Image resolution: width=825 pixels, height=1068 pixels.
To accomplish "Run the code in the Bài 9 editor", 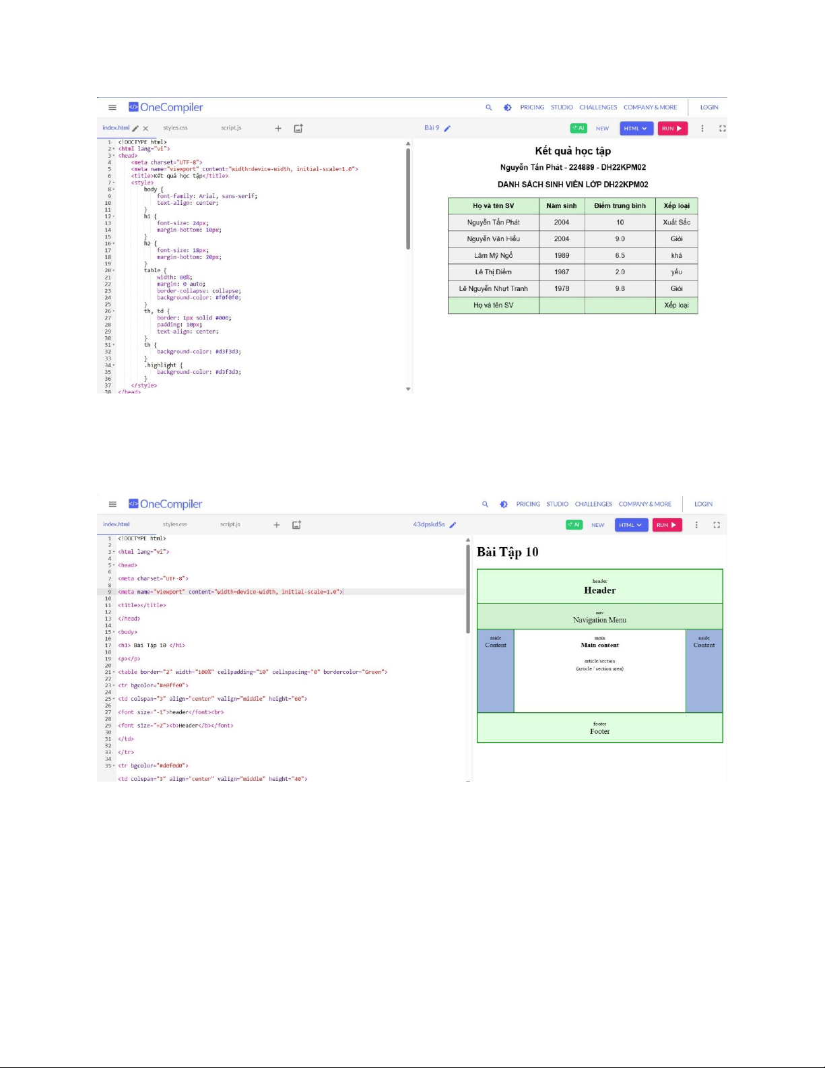I will pos(672,128).
